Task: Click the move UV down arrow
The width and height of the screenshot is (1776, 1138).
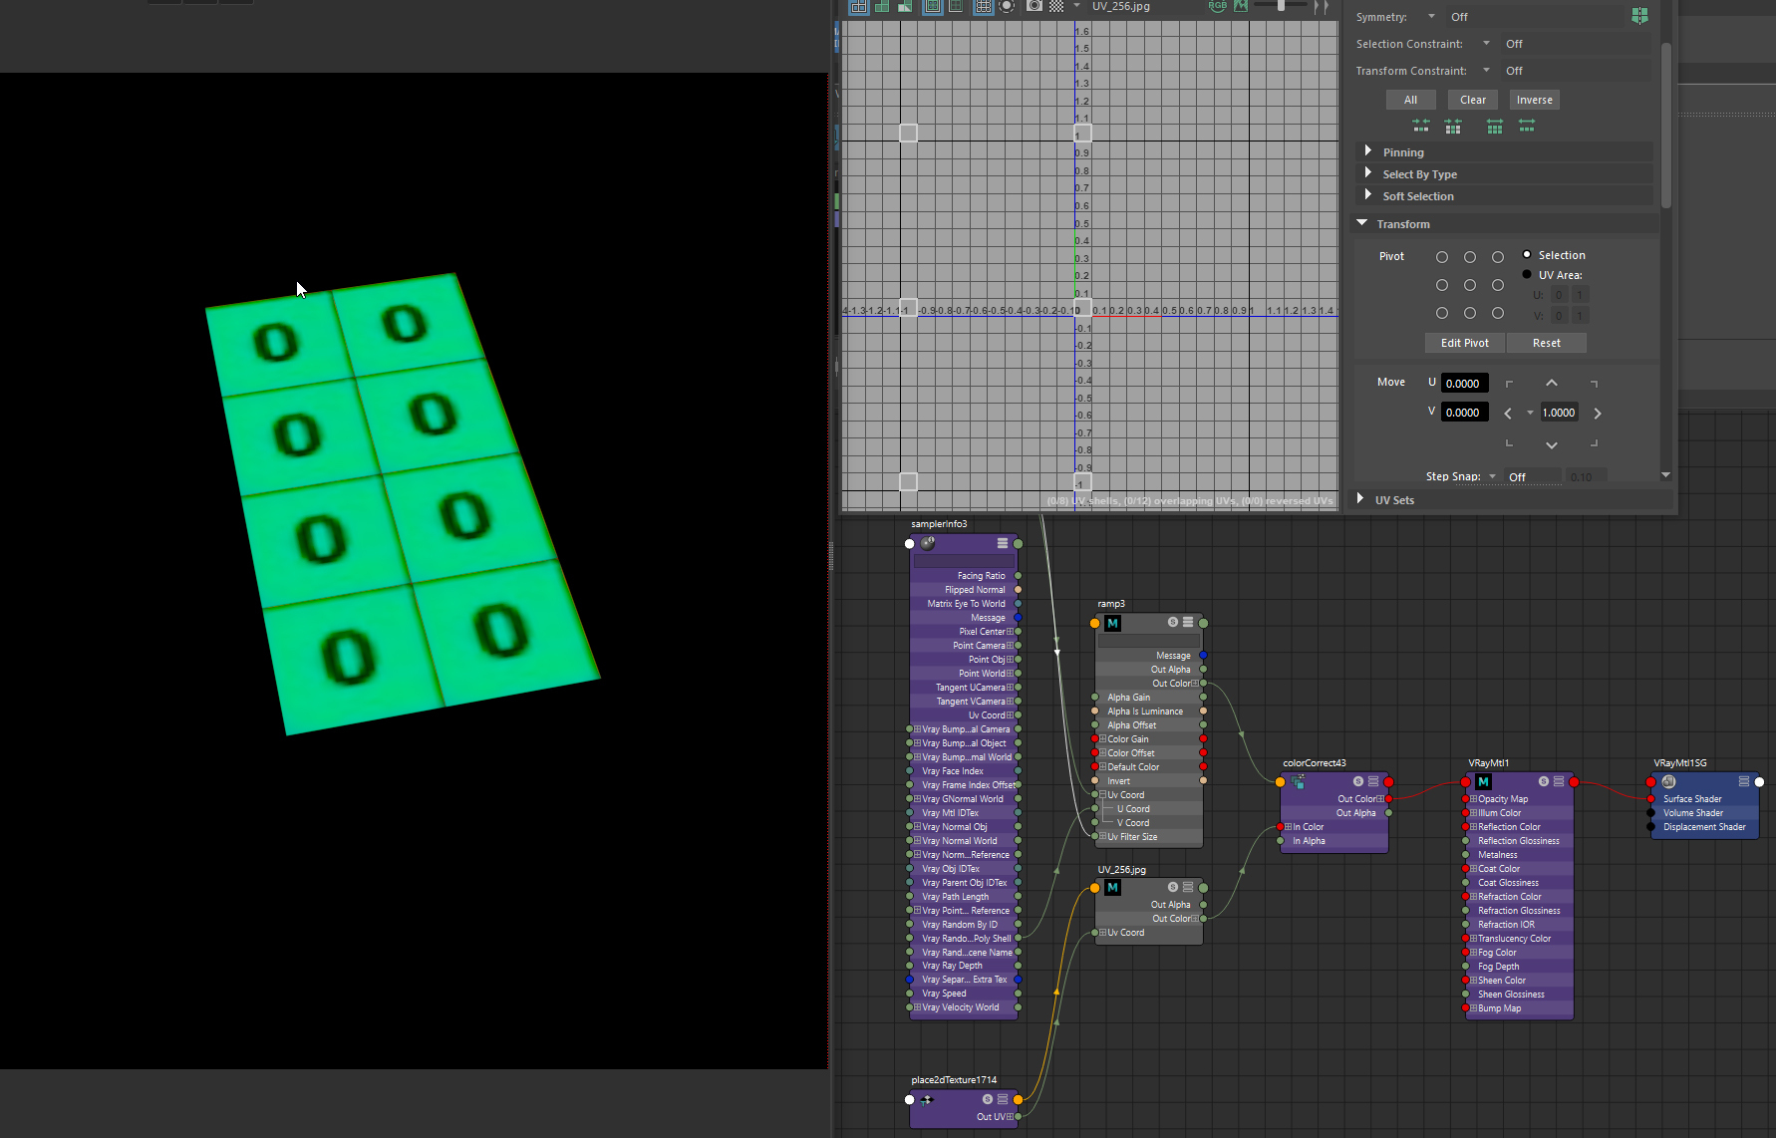Action: tap(1552, 444)
